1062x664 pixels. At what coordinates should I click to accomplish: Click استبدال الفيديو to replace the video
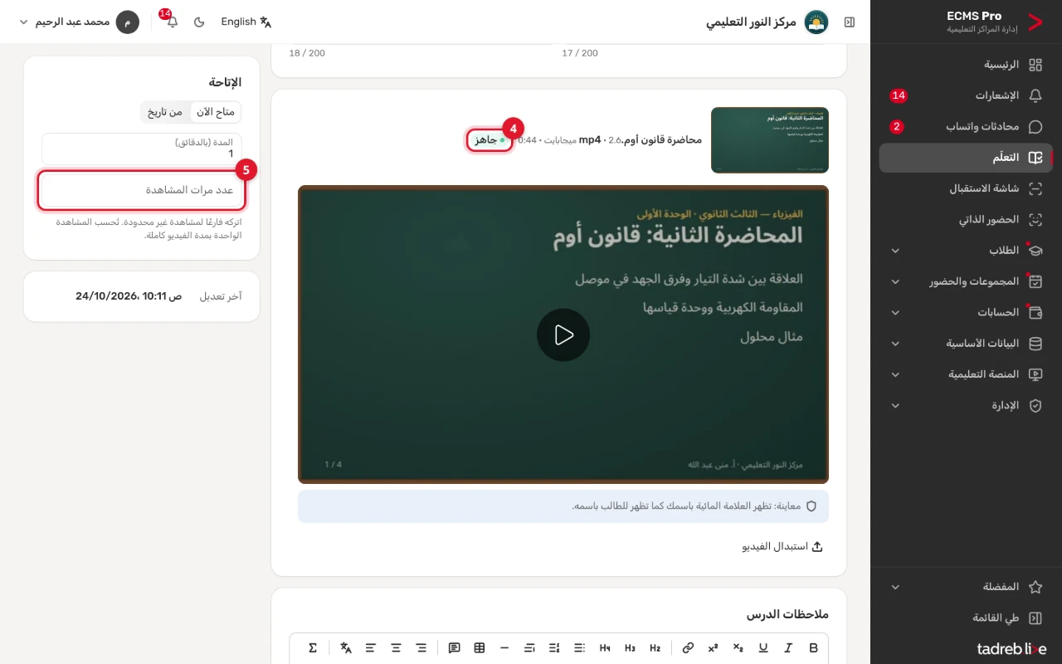pos(782,547)
